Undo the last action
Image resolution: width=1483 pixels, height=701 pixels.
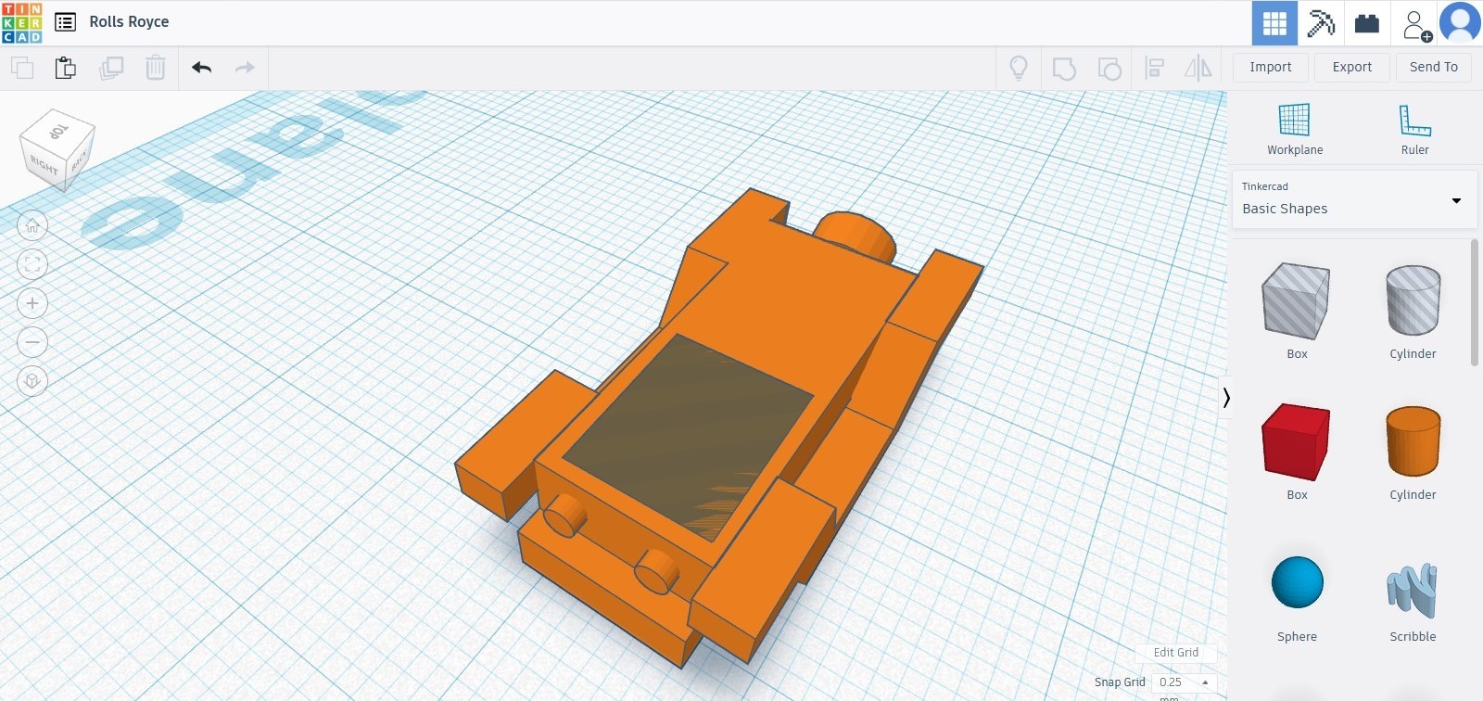coord(201,68)
